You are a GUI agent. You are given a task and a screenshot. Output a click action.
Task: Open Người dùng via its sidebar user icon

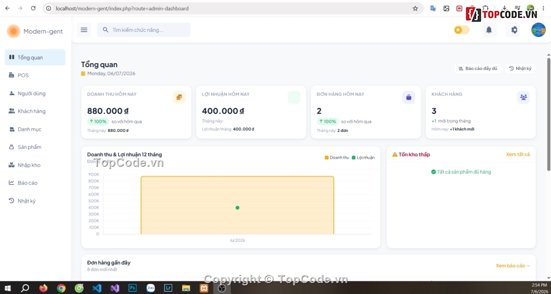12,93
